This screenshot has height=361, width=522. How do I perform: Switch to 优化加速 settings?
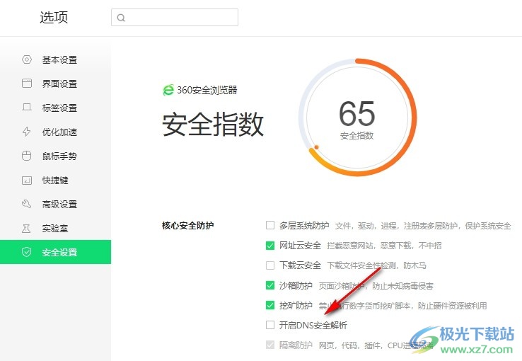click(55, 132)
